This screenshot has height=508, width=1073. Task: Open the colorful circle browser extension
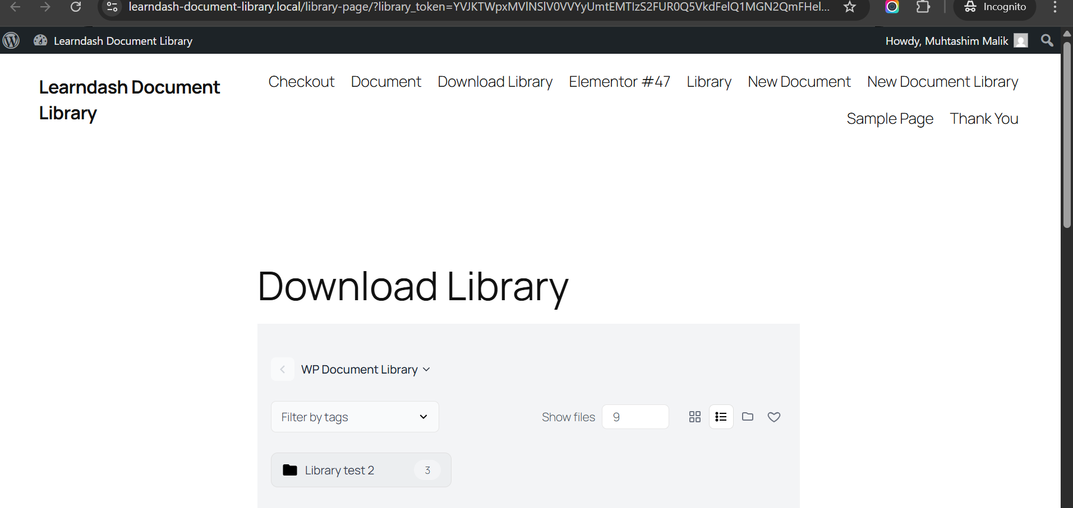coord(892,7)
